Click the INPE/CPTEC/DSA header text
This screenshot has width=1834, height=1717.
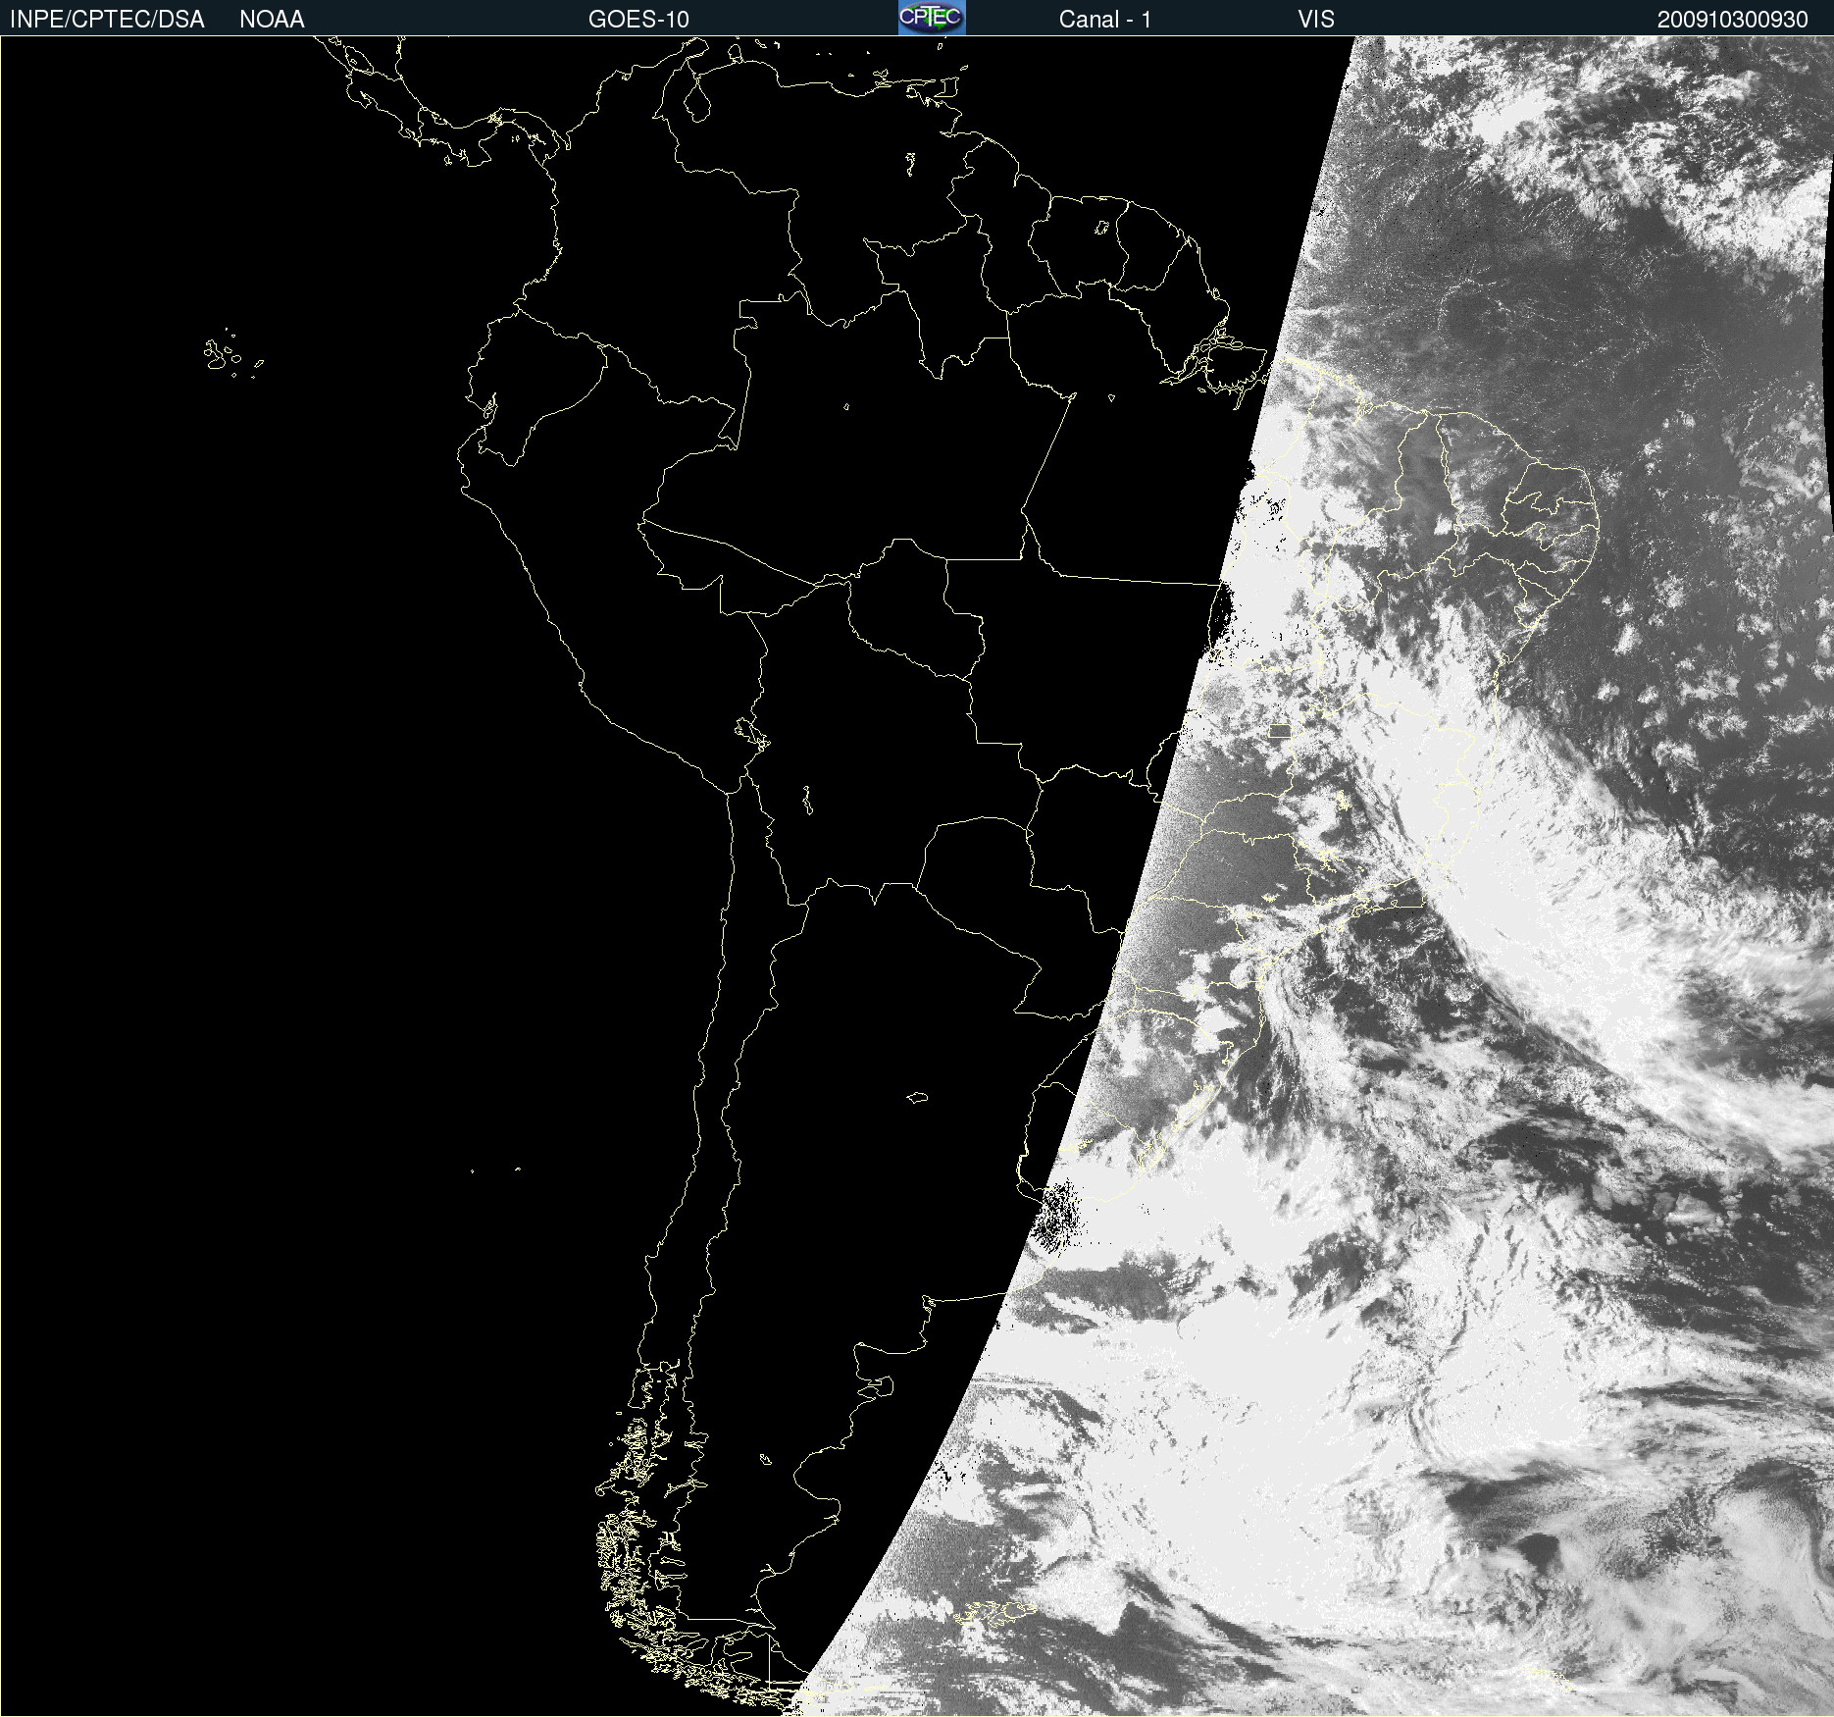pyautogui.click(x=107, y=20)
